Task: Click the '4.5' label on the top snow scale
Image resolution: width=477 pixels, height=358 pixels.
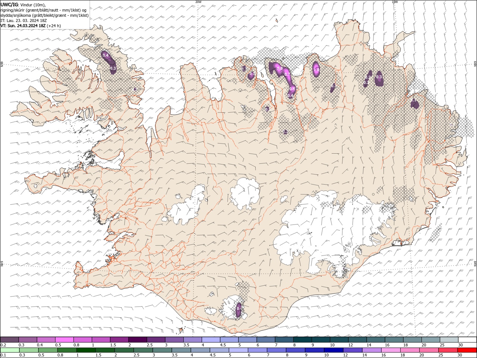Action: (223, 345)
